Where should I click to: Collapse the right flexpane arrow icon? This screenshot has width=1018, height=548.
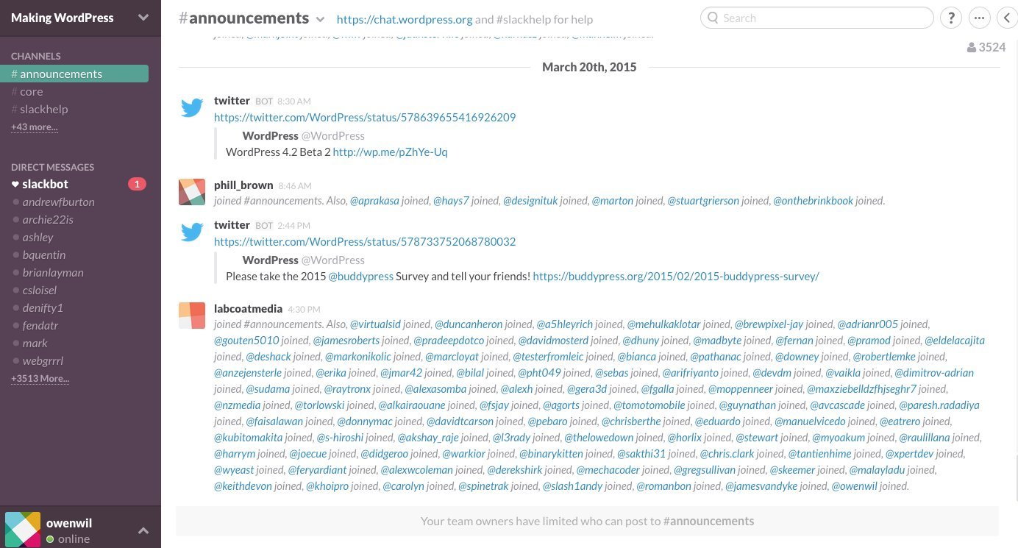click(x=1007, y=18)
